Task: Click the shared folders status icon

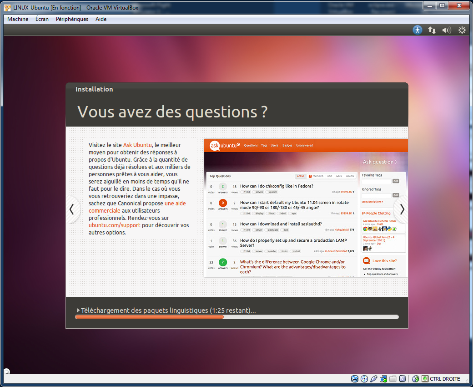Action: (392, 378)
